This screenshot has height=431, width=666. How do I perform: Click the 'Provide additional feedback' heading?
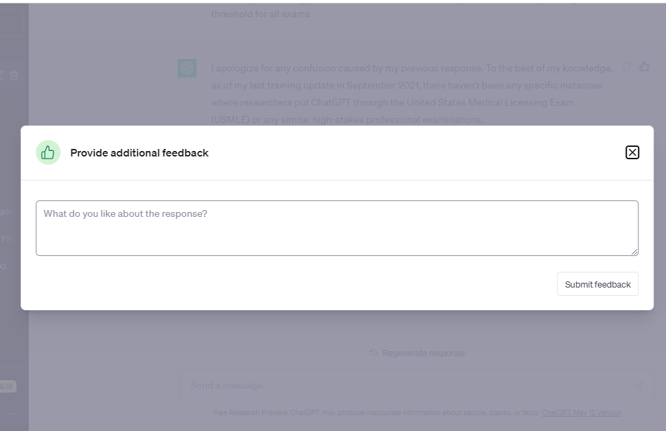pyautogui.click(x=139, y=152)
